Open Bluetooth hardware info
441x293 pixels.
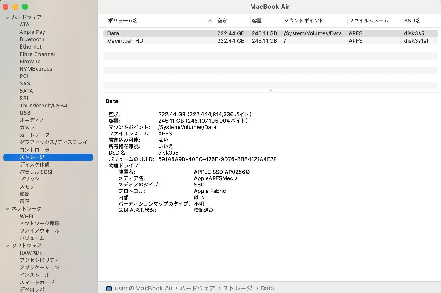pos(32,39)
